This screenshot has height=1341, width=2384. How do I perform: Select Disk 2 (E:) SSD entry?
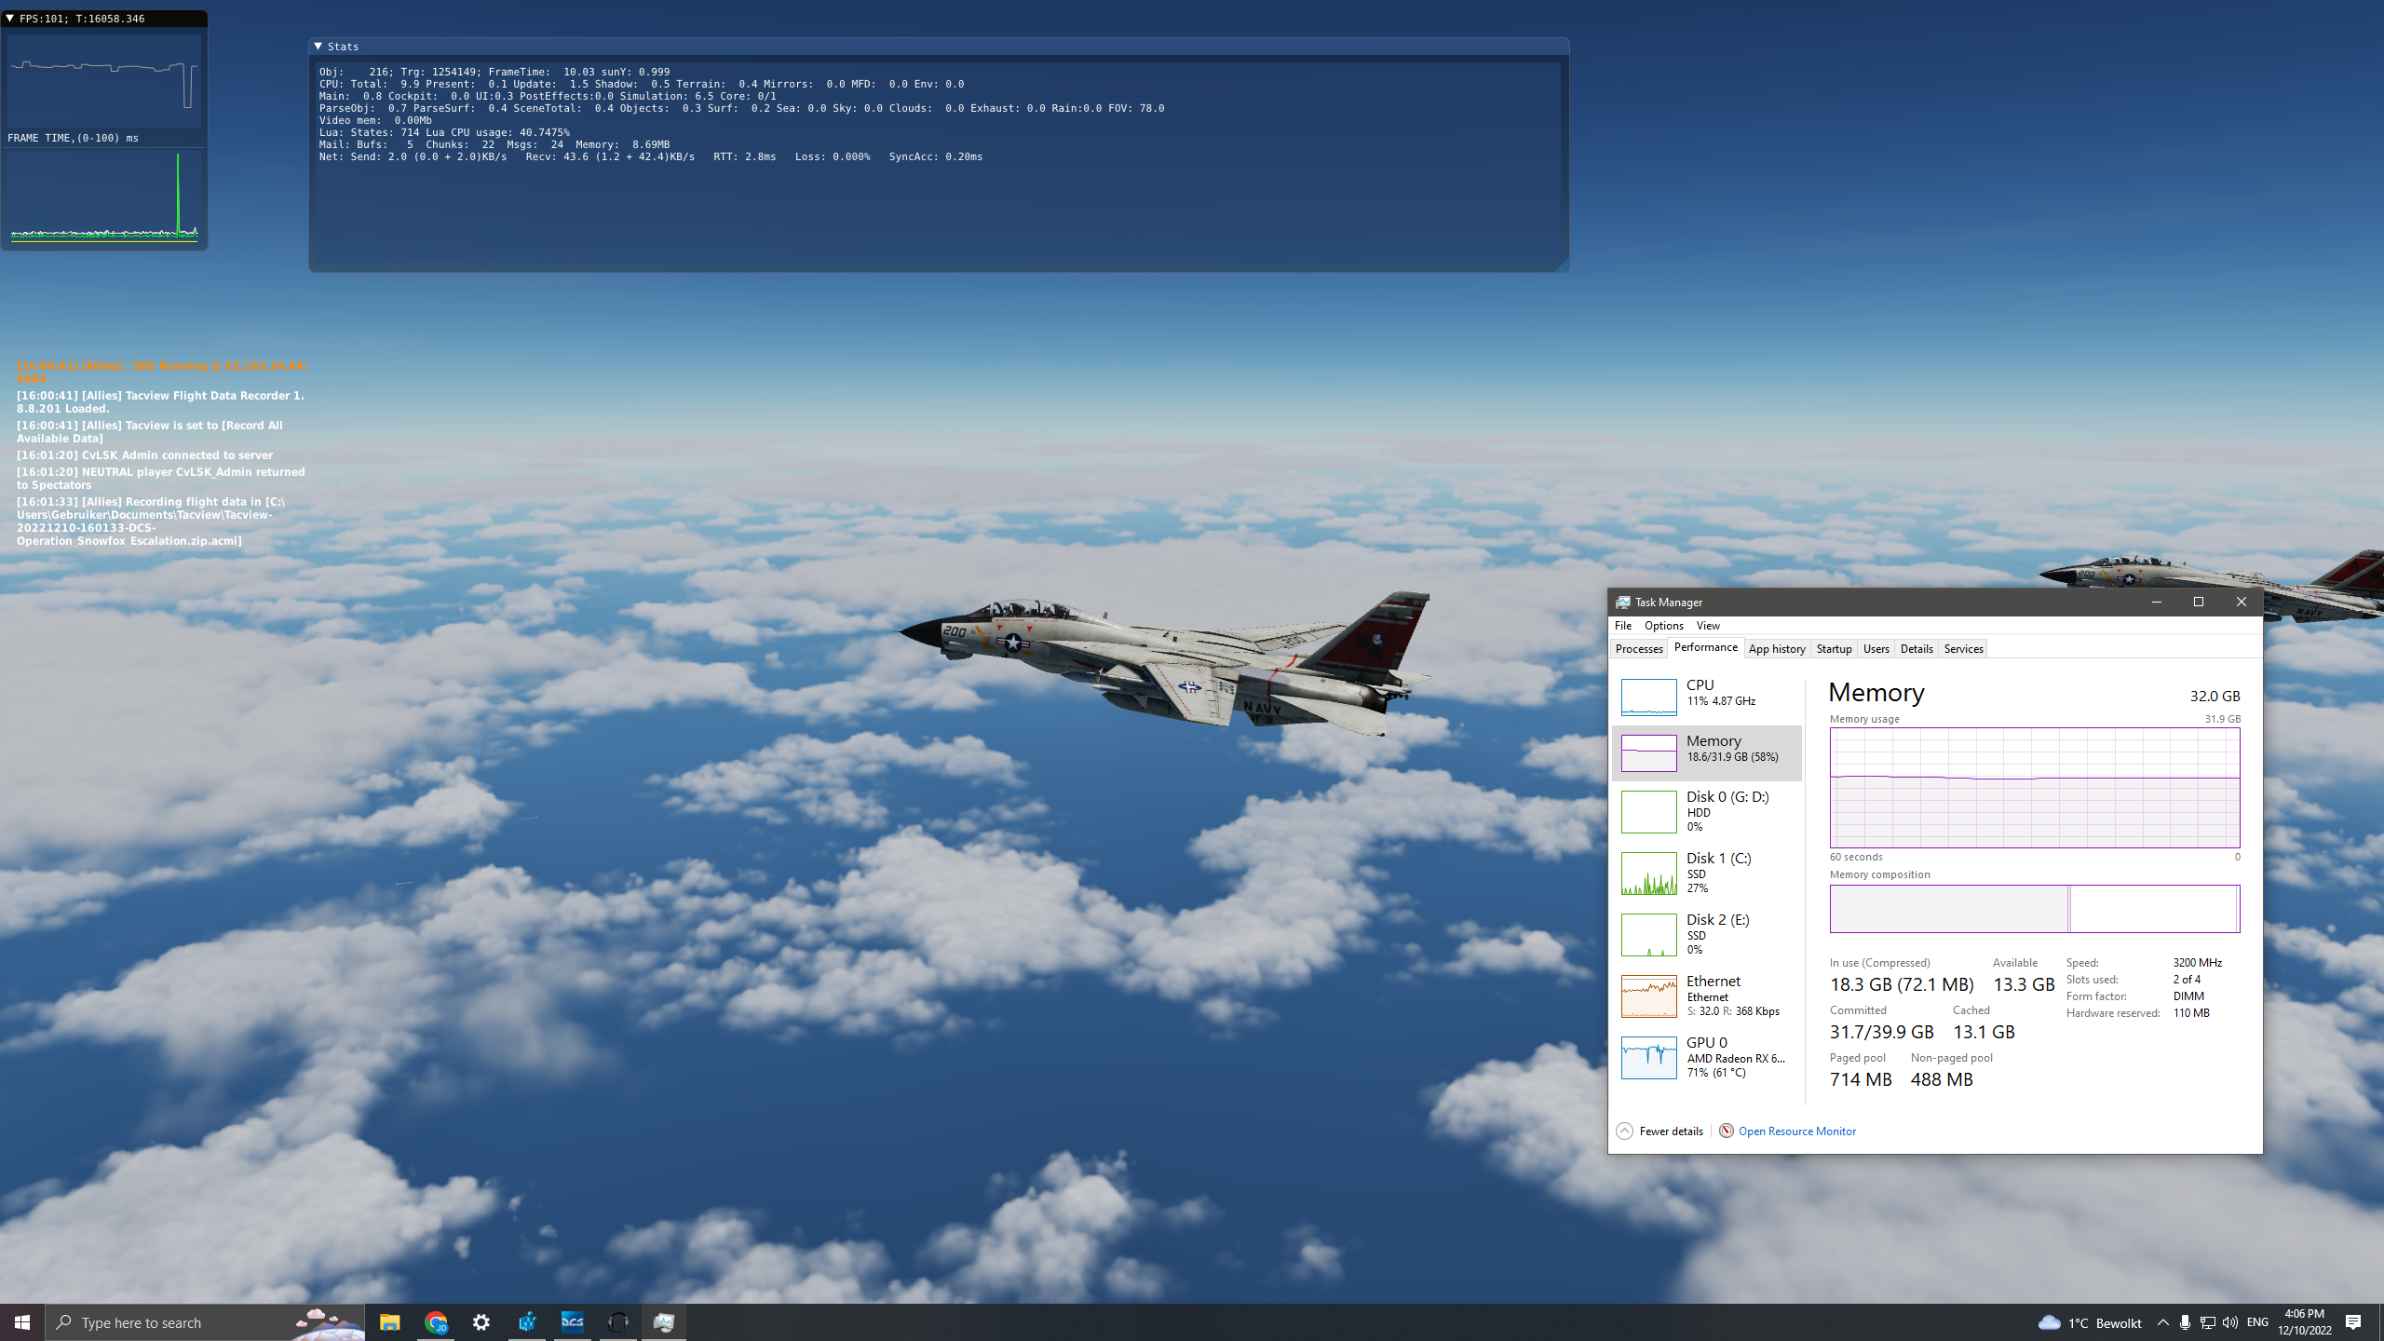tap(1706, 934)
